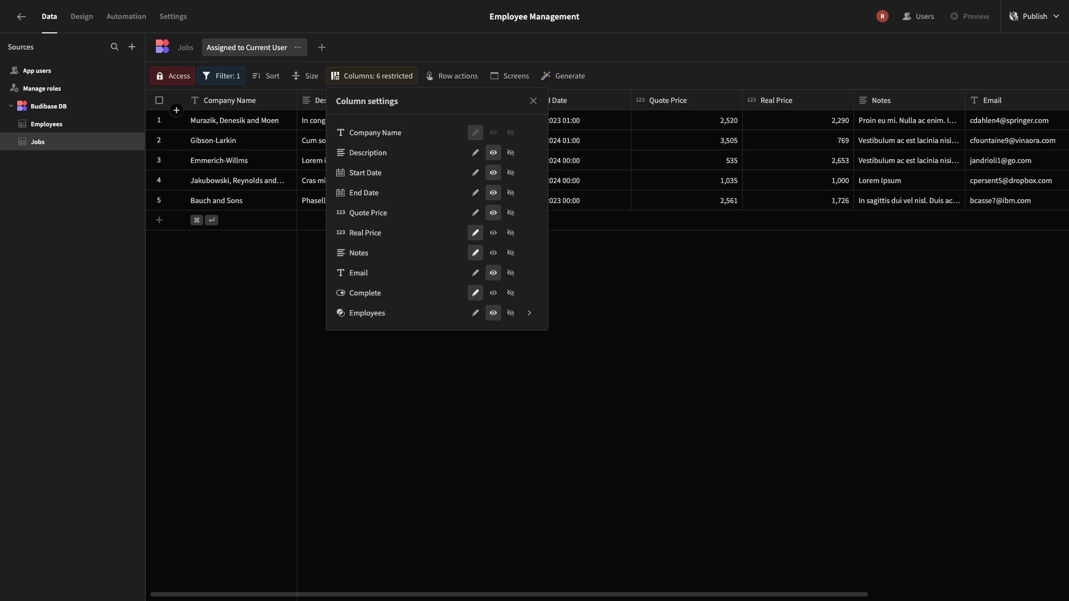
Task: Make Start Date column editable with the pencil
Action: [x=475, y=173]
